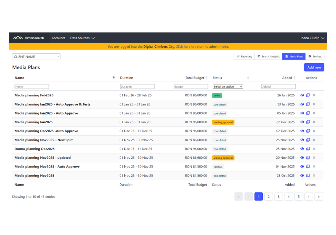
Task: Delete the plan added 28 Oct 2025
Action: (314, 176)
